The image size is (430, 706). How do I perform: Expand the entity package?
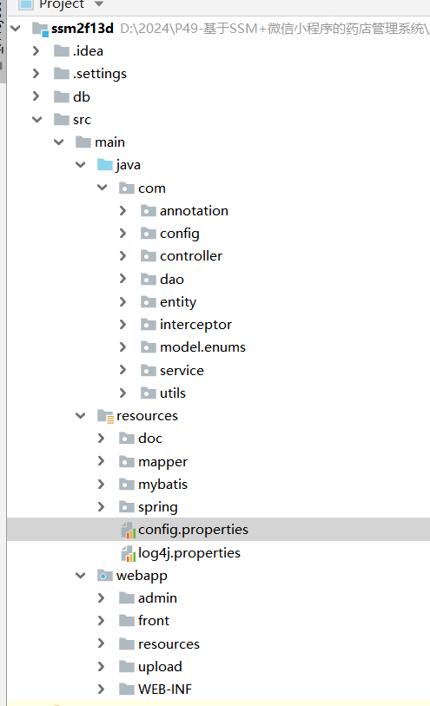pos(122,301)
